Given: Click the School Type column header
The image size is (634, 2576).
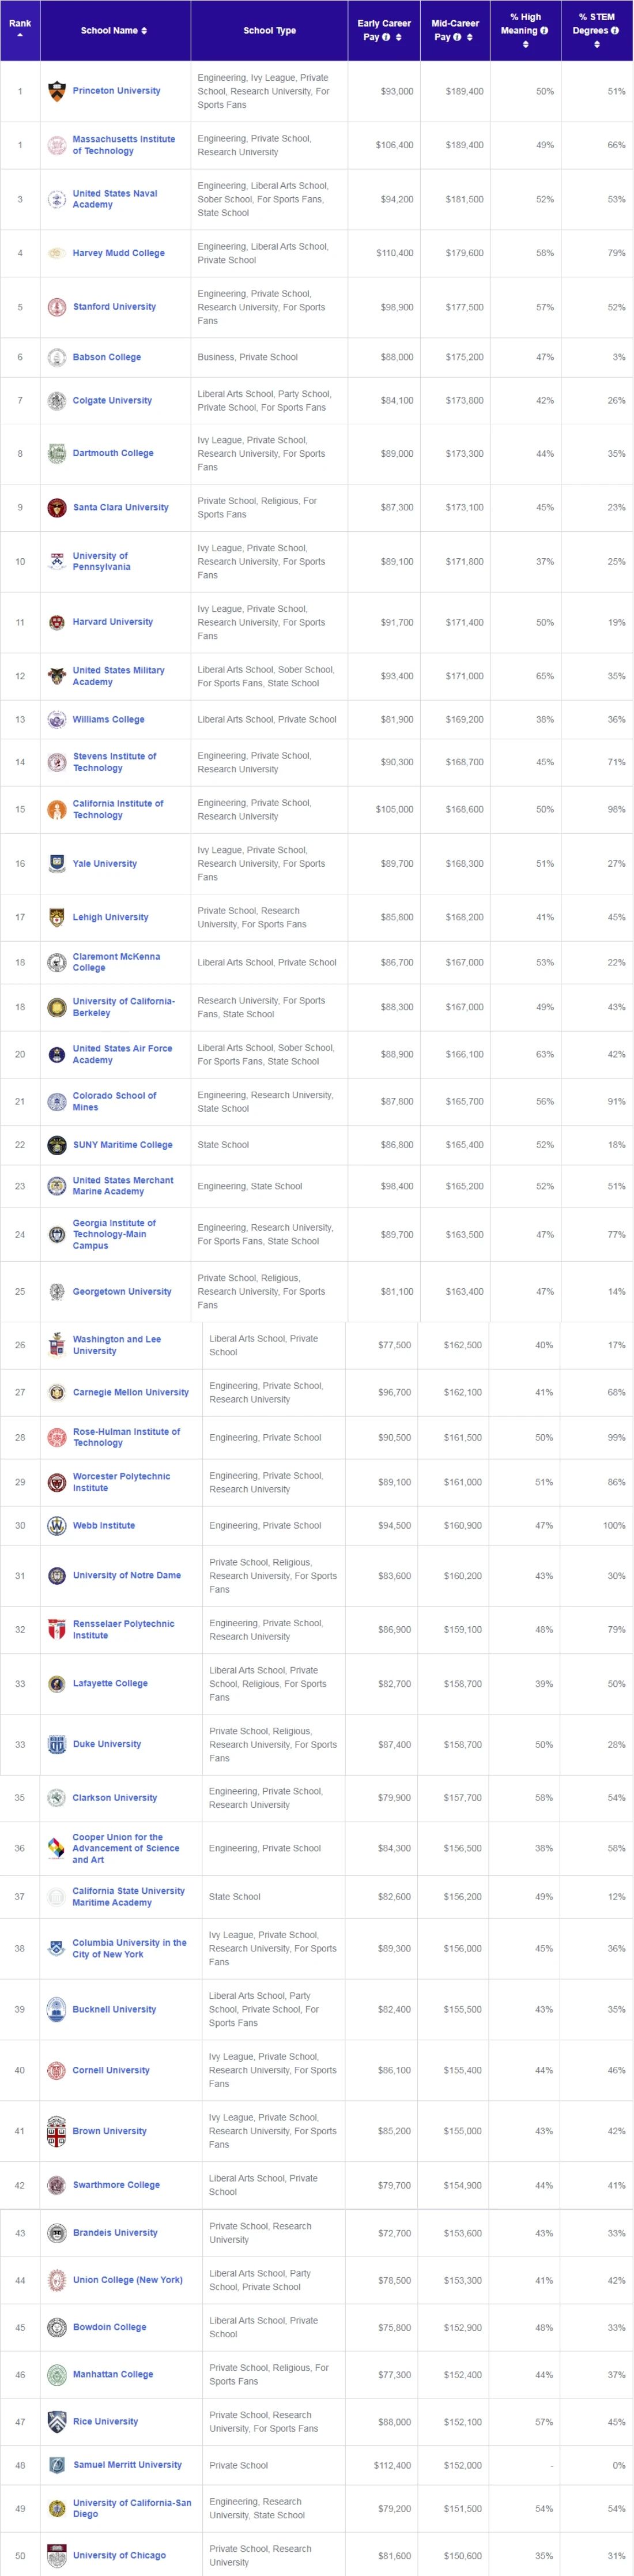Looking at the screenshot, I should (x=269, y=30).
